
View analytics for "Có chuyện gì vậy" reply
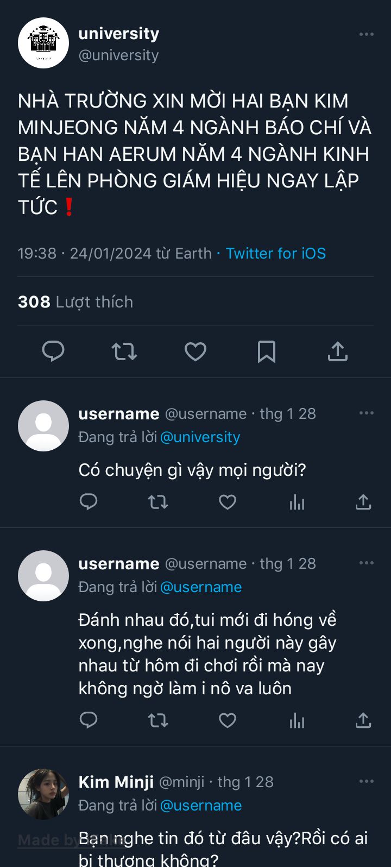tap(297, 502)
